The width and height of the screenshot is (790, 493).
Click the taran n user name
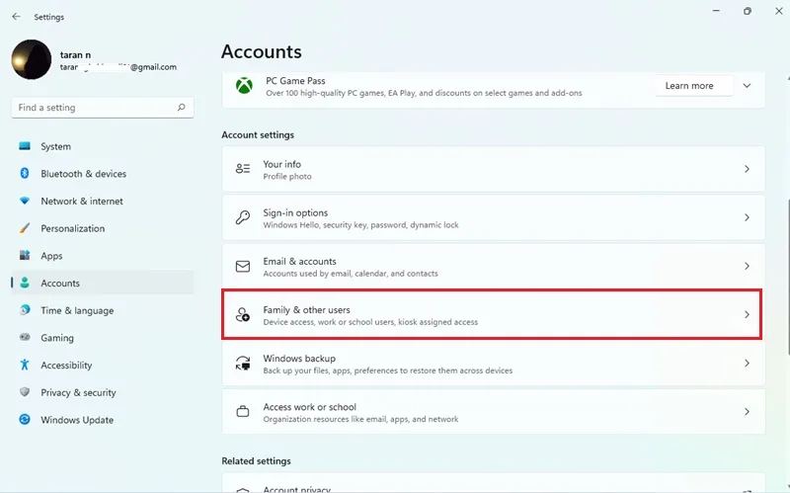tap(75, 55)
